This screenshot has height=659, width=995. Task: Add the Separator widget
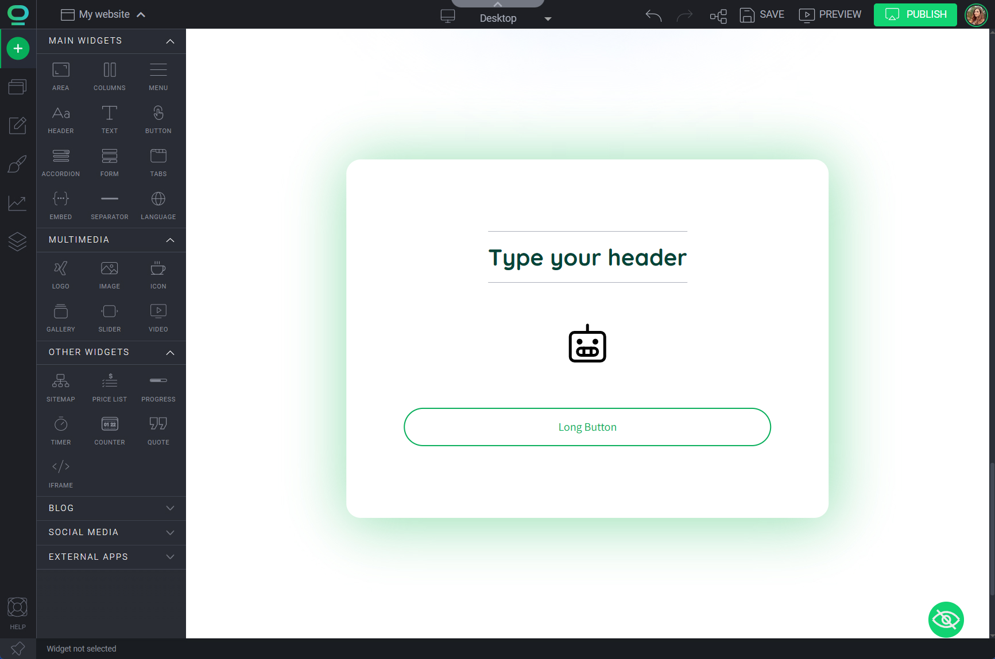[x=110, y=205]
